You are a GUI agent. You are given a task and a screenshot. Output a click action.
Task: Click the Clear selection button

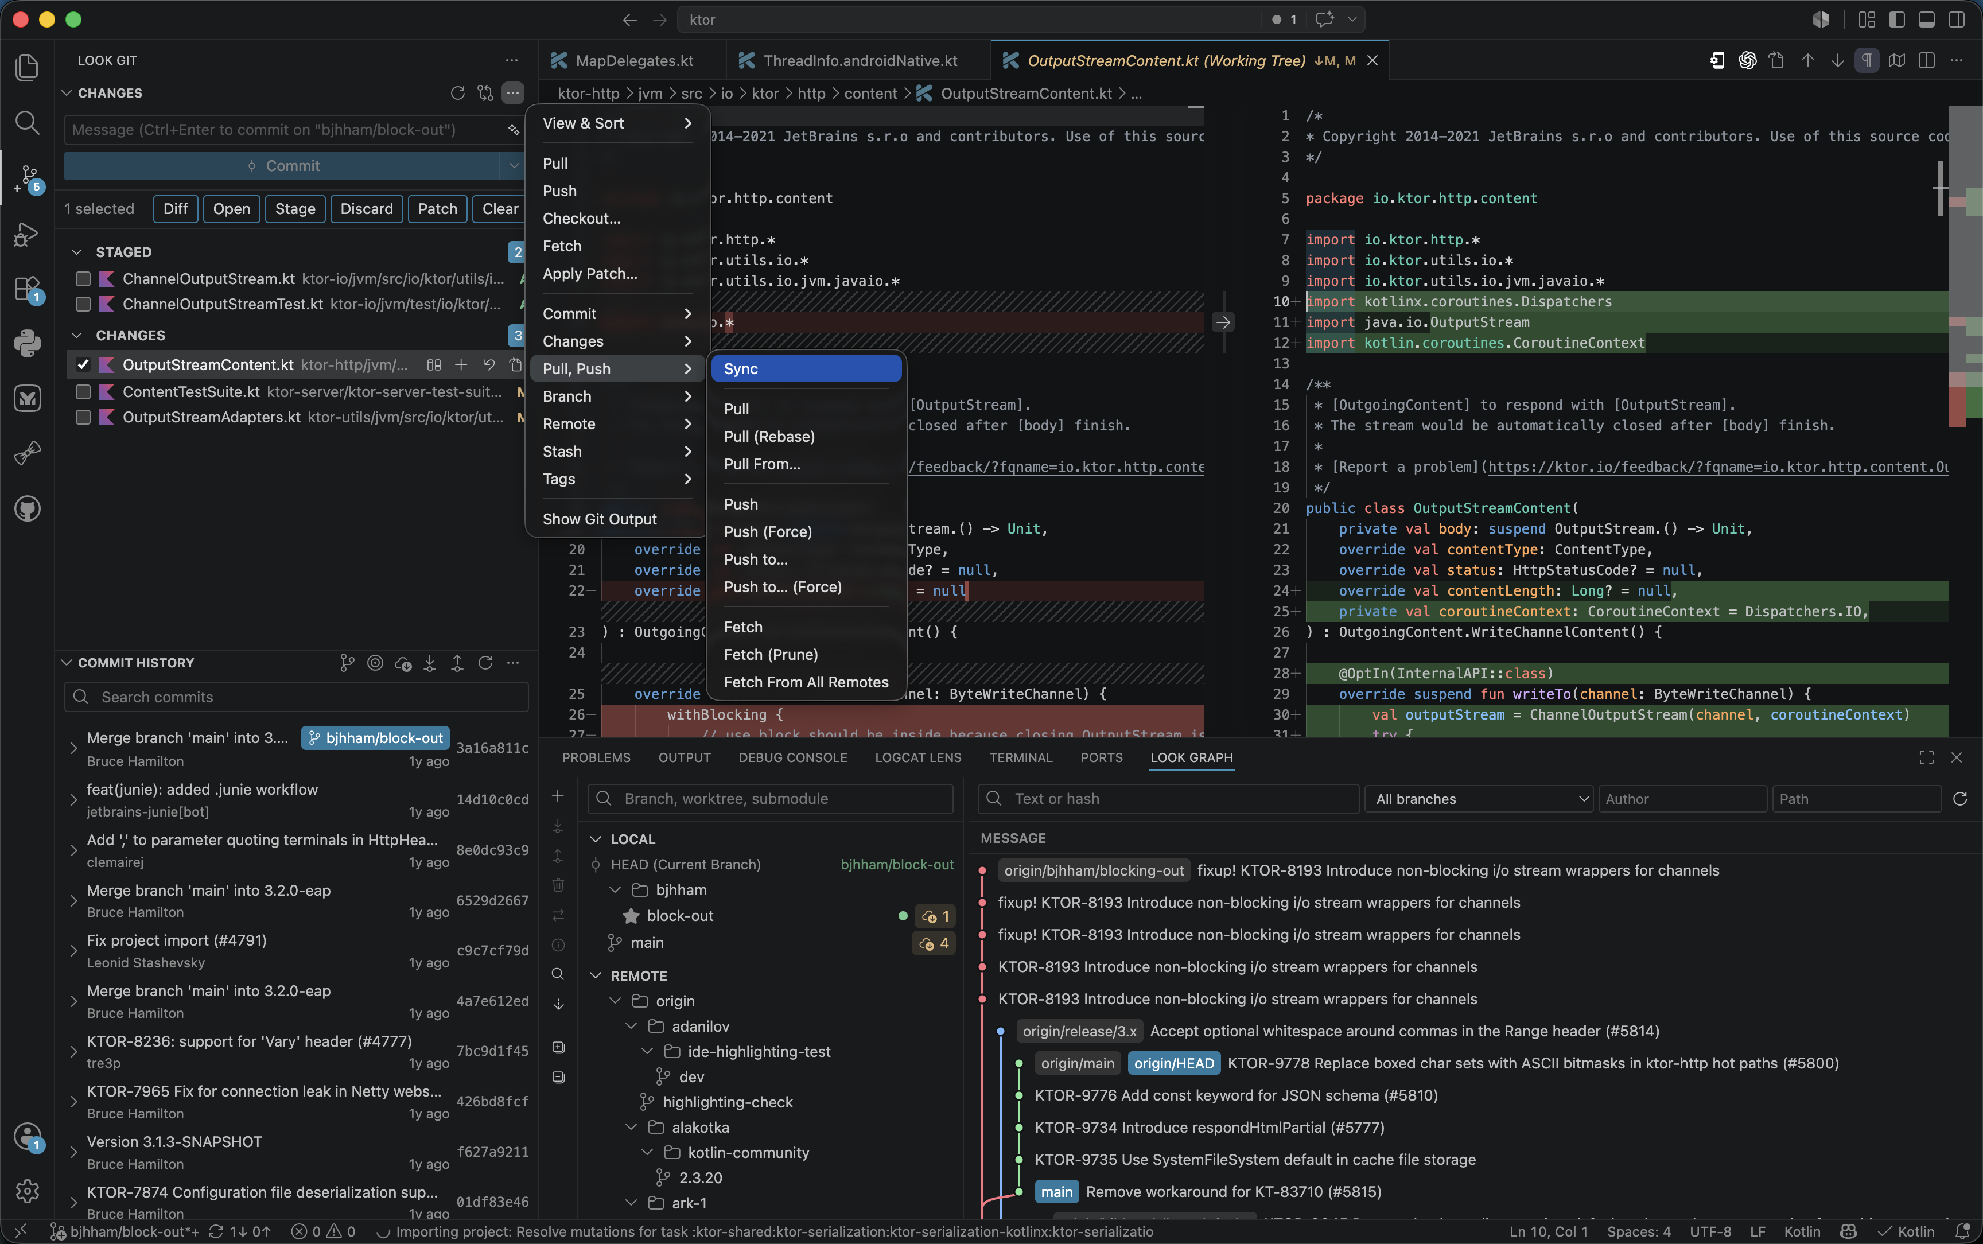[500, 209]
